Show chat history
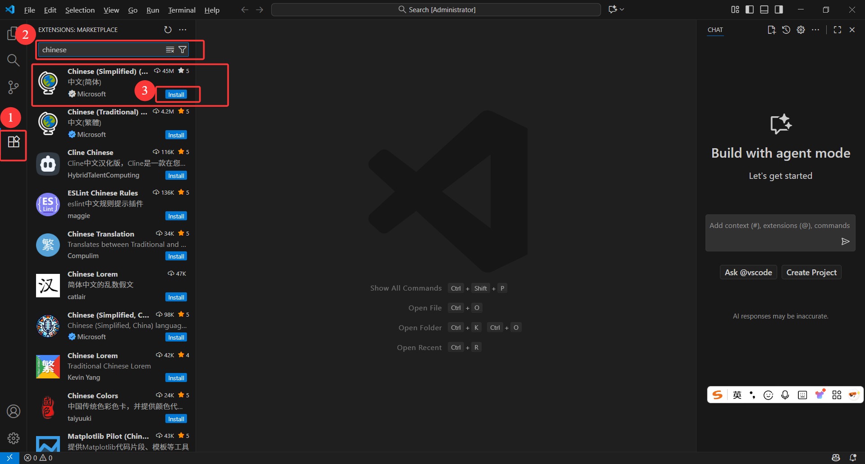Image resolution: width=865 pixels, height=464 pixels. click(786, 30)
